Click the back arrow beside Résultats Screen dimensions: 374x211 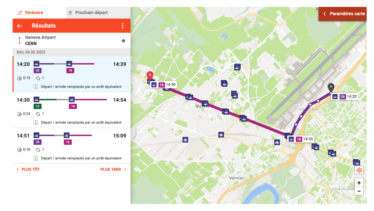tap(19, 26)
